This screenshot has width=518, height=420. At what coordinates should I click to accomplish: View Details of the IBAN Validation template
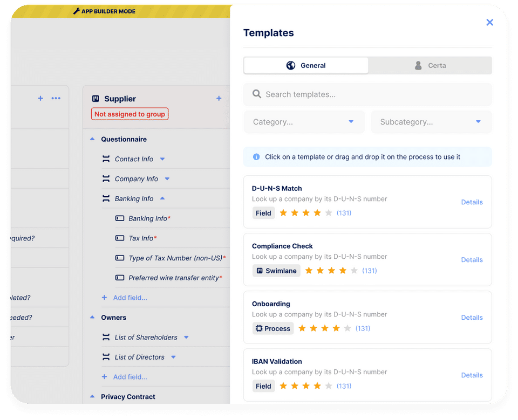[472, 375]
